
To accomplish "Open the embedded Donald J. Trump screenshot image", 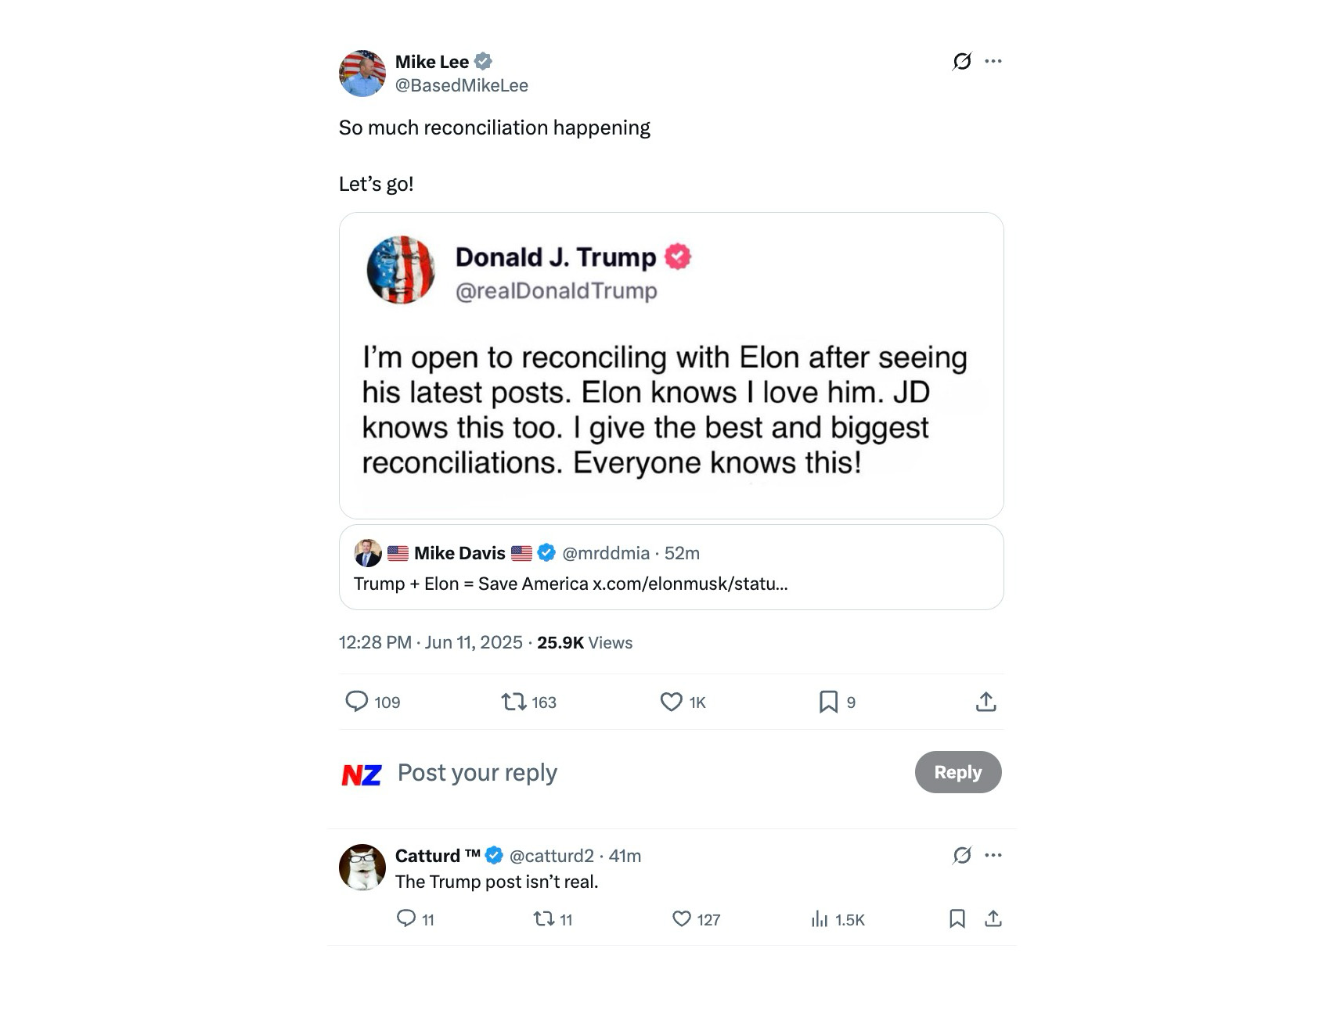I will 671,365.
